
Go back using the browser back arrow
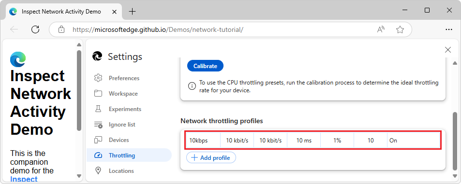tap(14, 29)
